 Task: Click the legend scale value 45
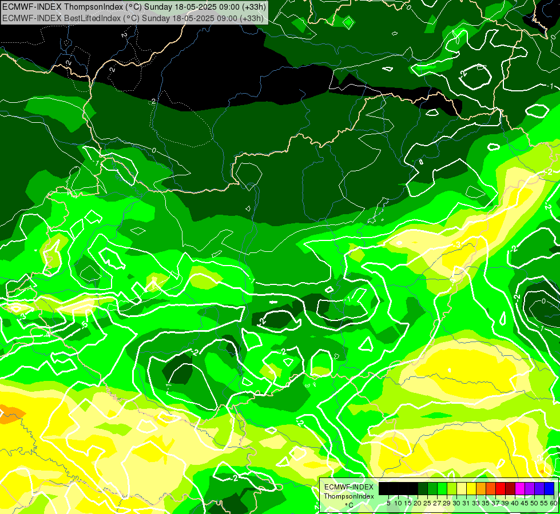525,503
